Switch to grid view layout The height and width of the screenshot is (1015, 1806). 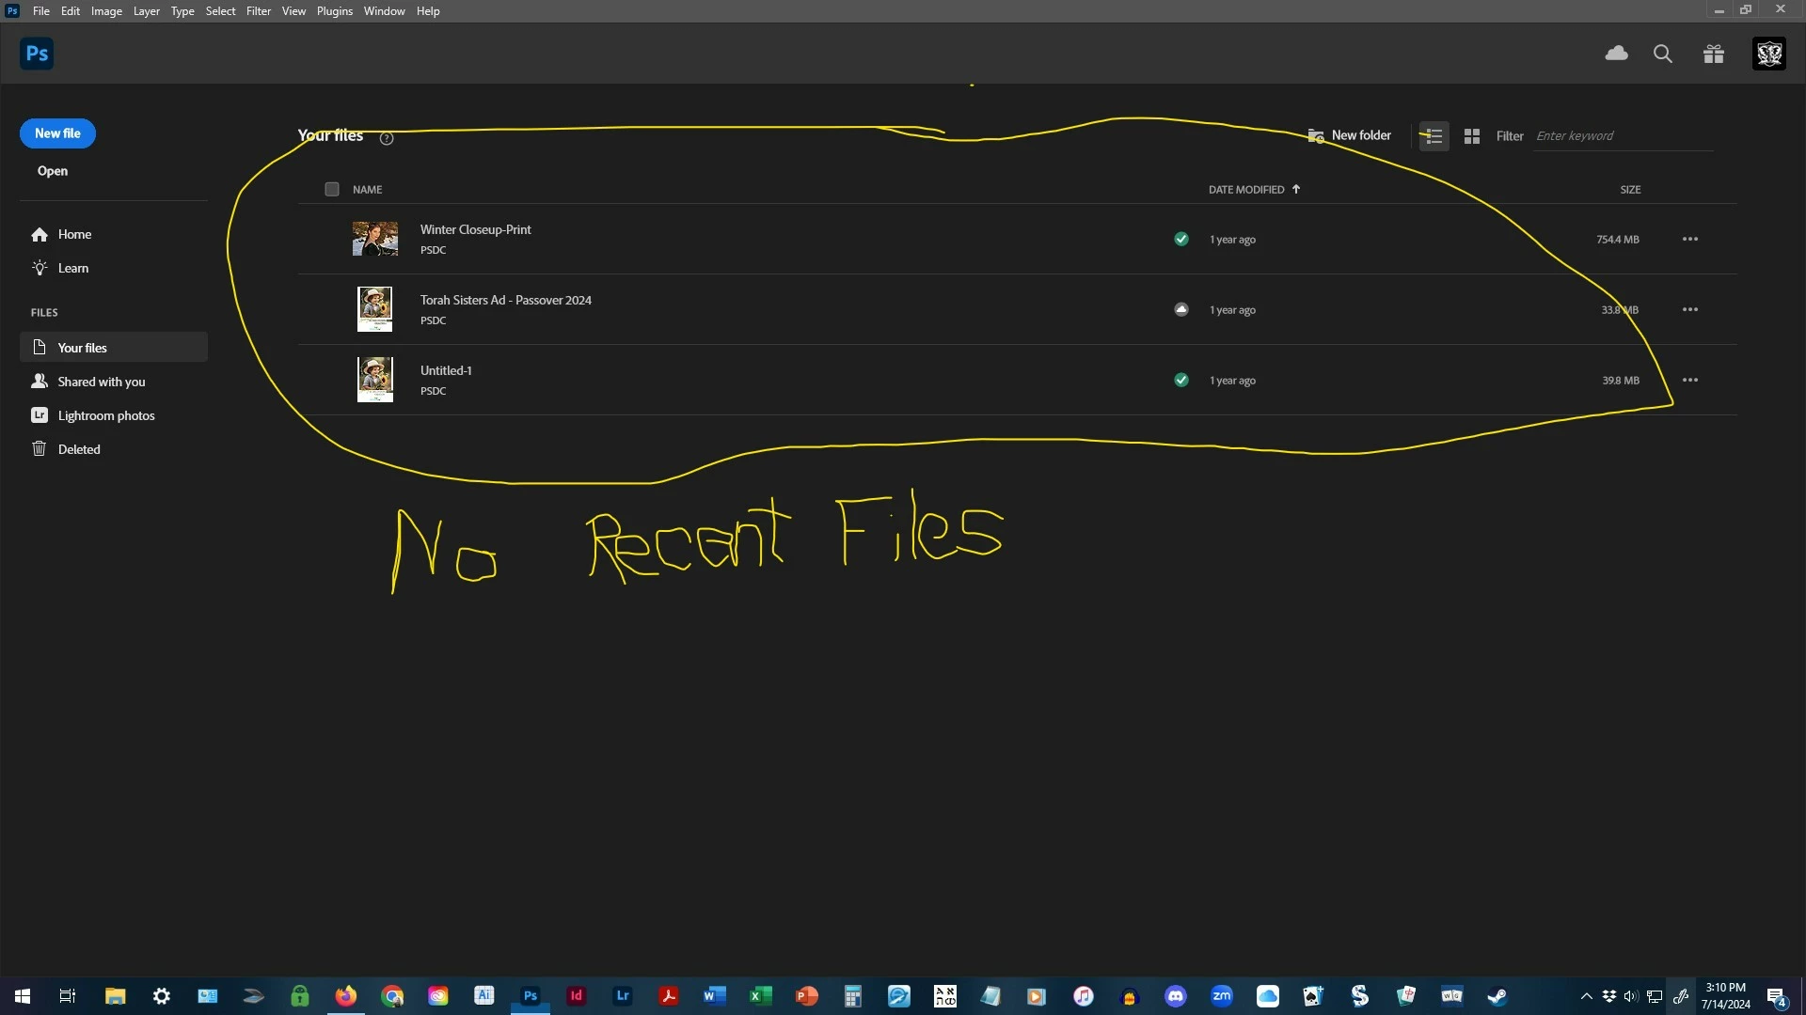tap(1472, 136)
